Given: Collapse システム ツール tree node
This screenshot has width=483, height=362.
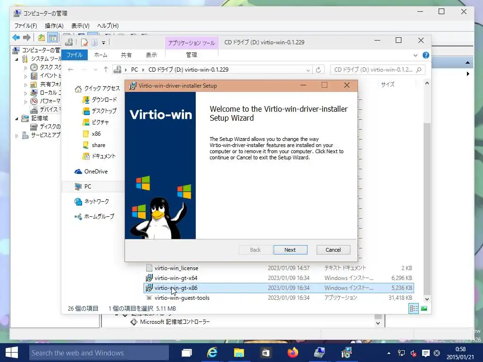Looking at the screenshot, I should (17, 59).
